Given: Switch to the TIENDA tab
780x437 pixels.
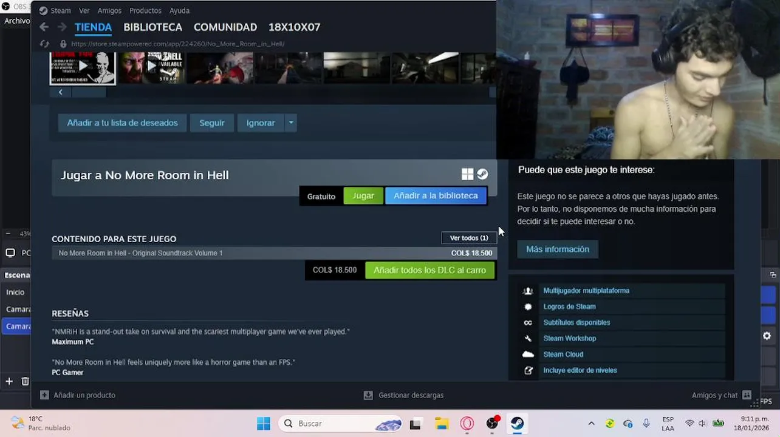Looking at the screenshot, I should click(x=93, y=27).
